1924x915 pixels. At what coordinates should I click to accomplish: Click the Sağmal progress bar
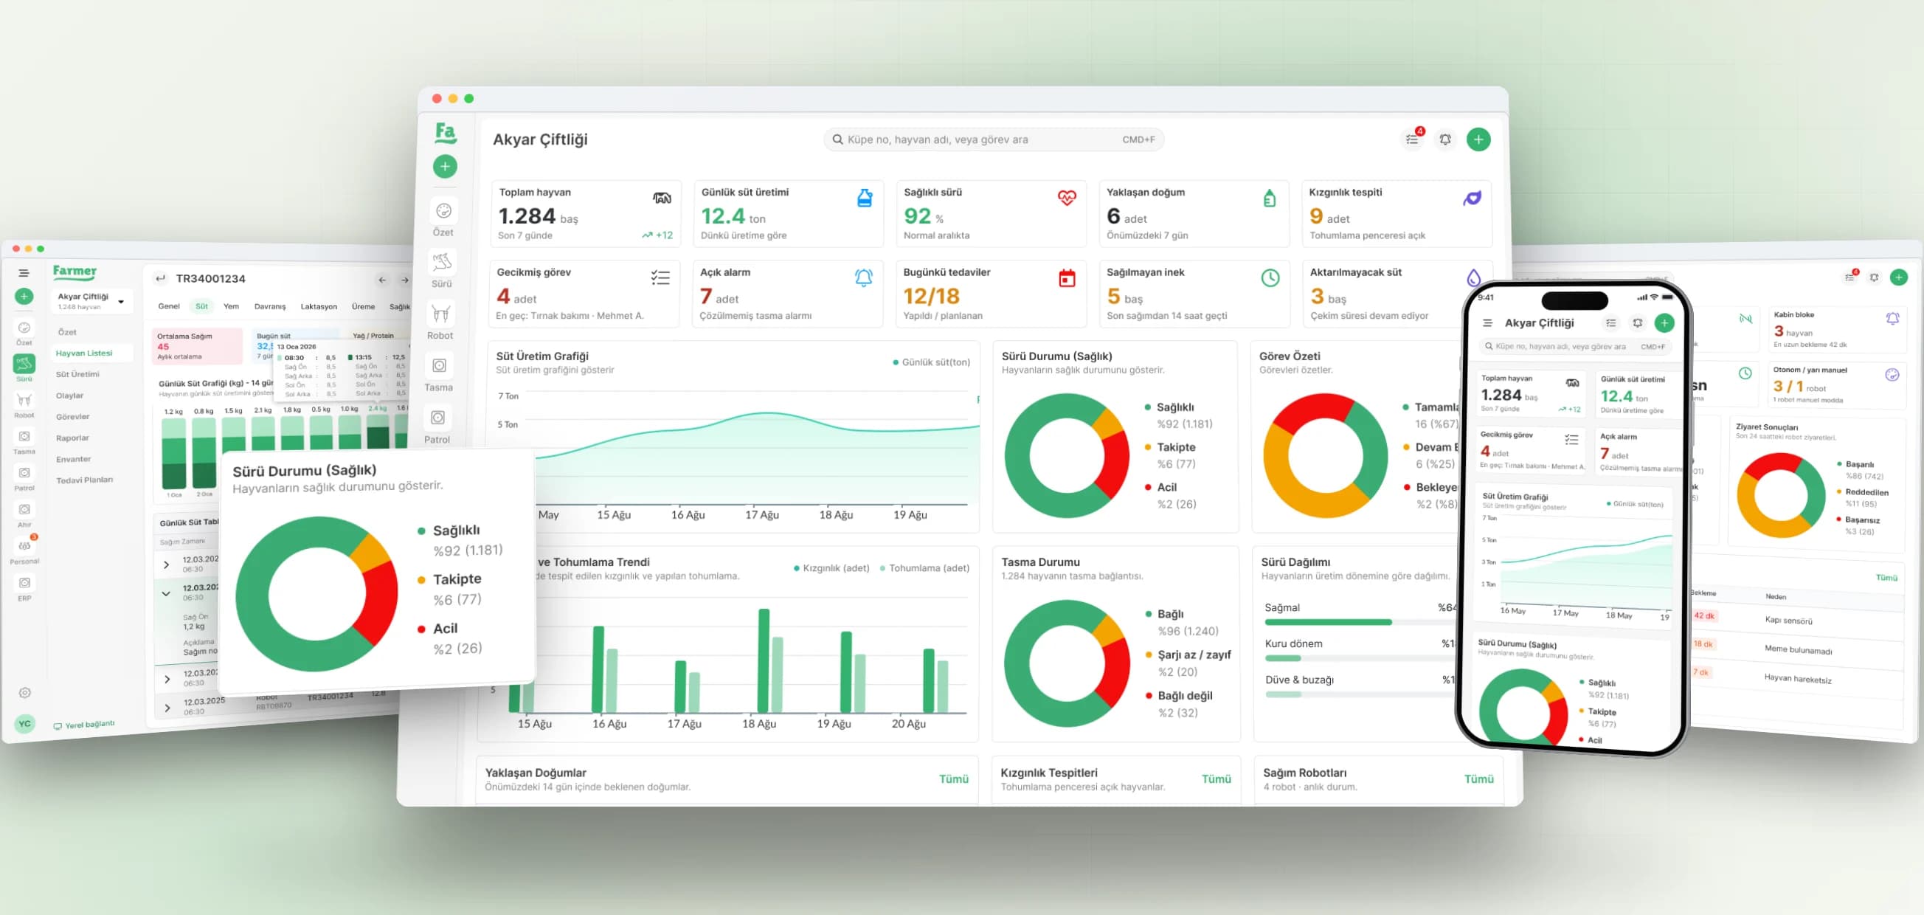tap(1360, 622)
